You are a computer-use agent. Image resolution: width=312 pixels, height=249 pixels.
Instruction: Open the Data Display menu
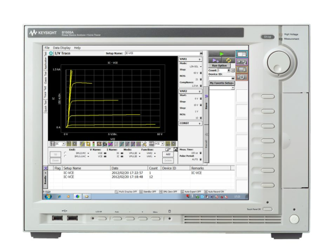pos(62,48)
